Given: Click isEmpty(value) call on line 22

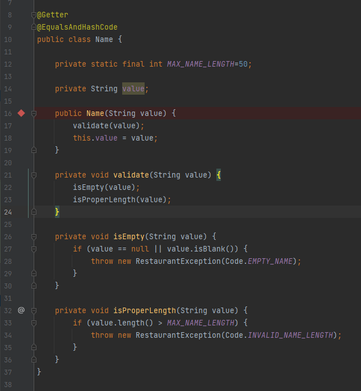Looking at the screenshot, I should click(104, 187).
